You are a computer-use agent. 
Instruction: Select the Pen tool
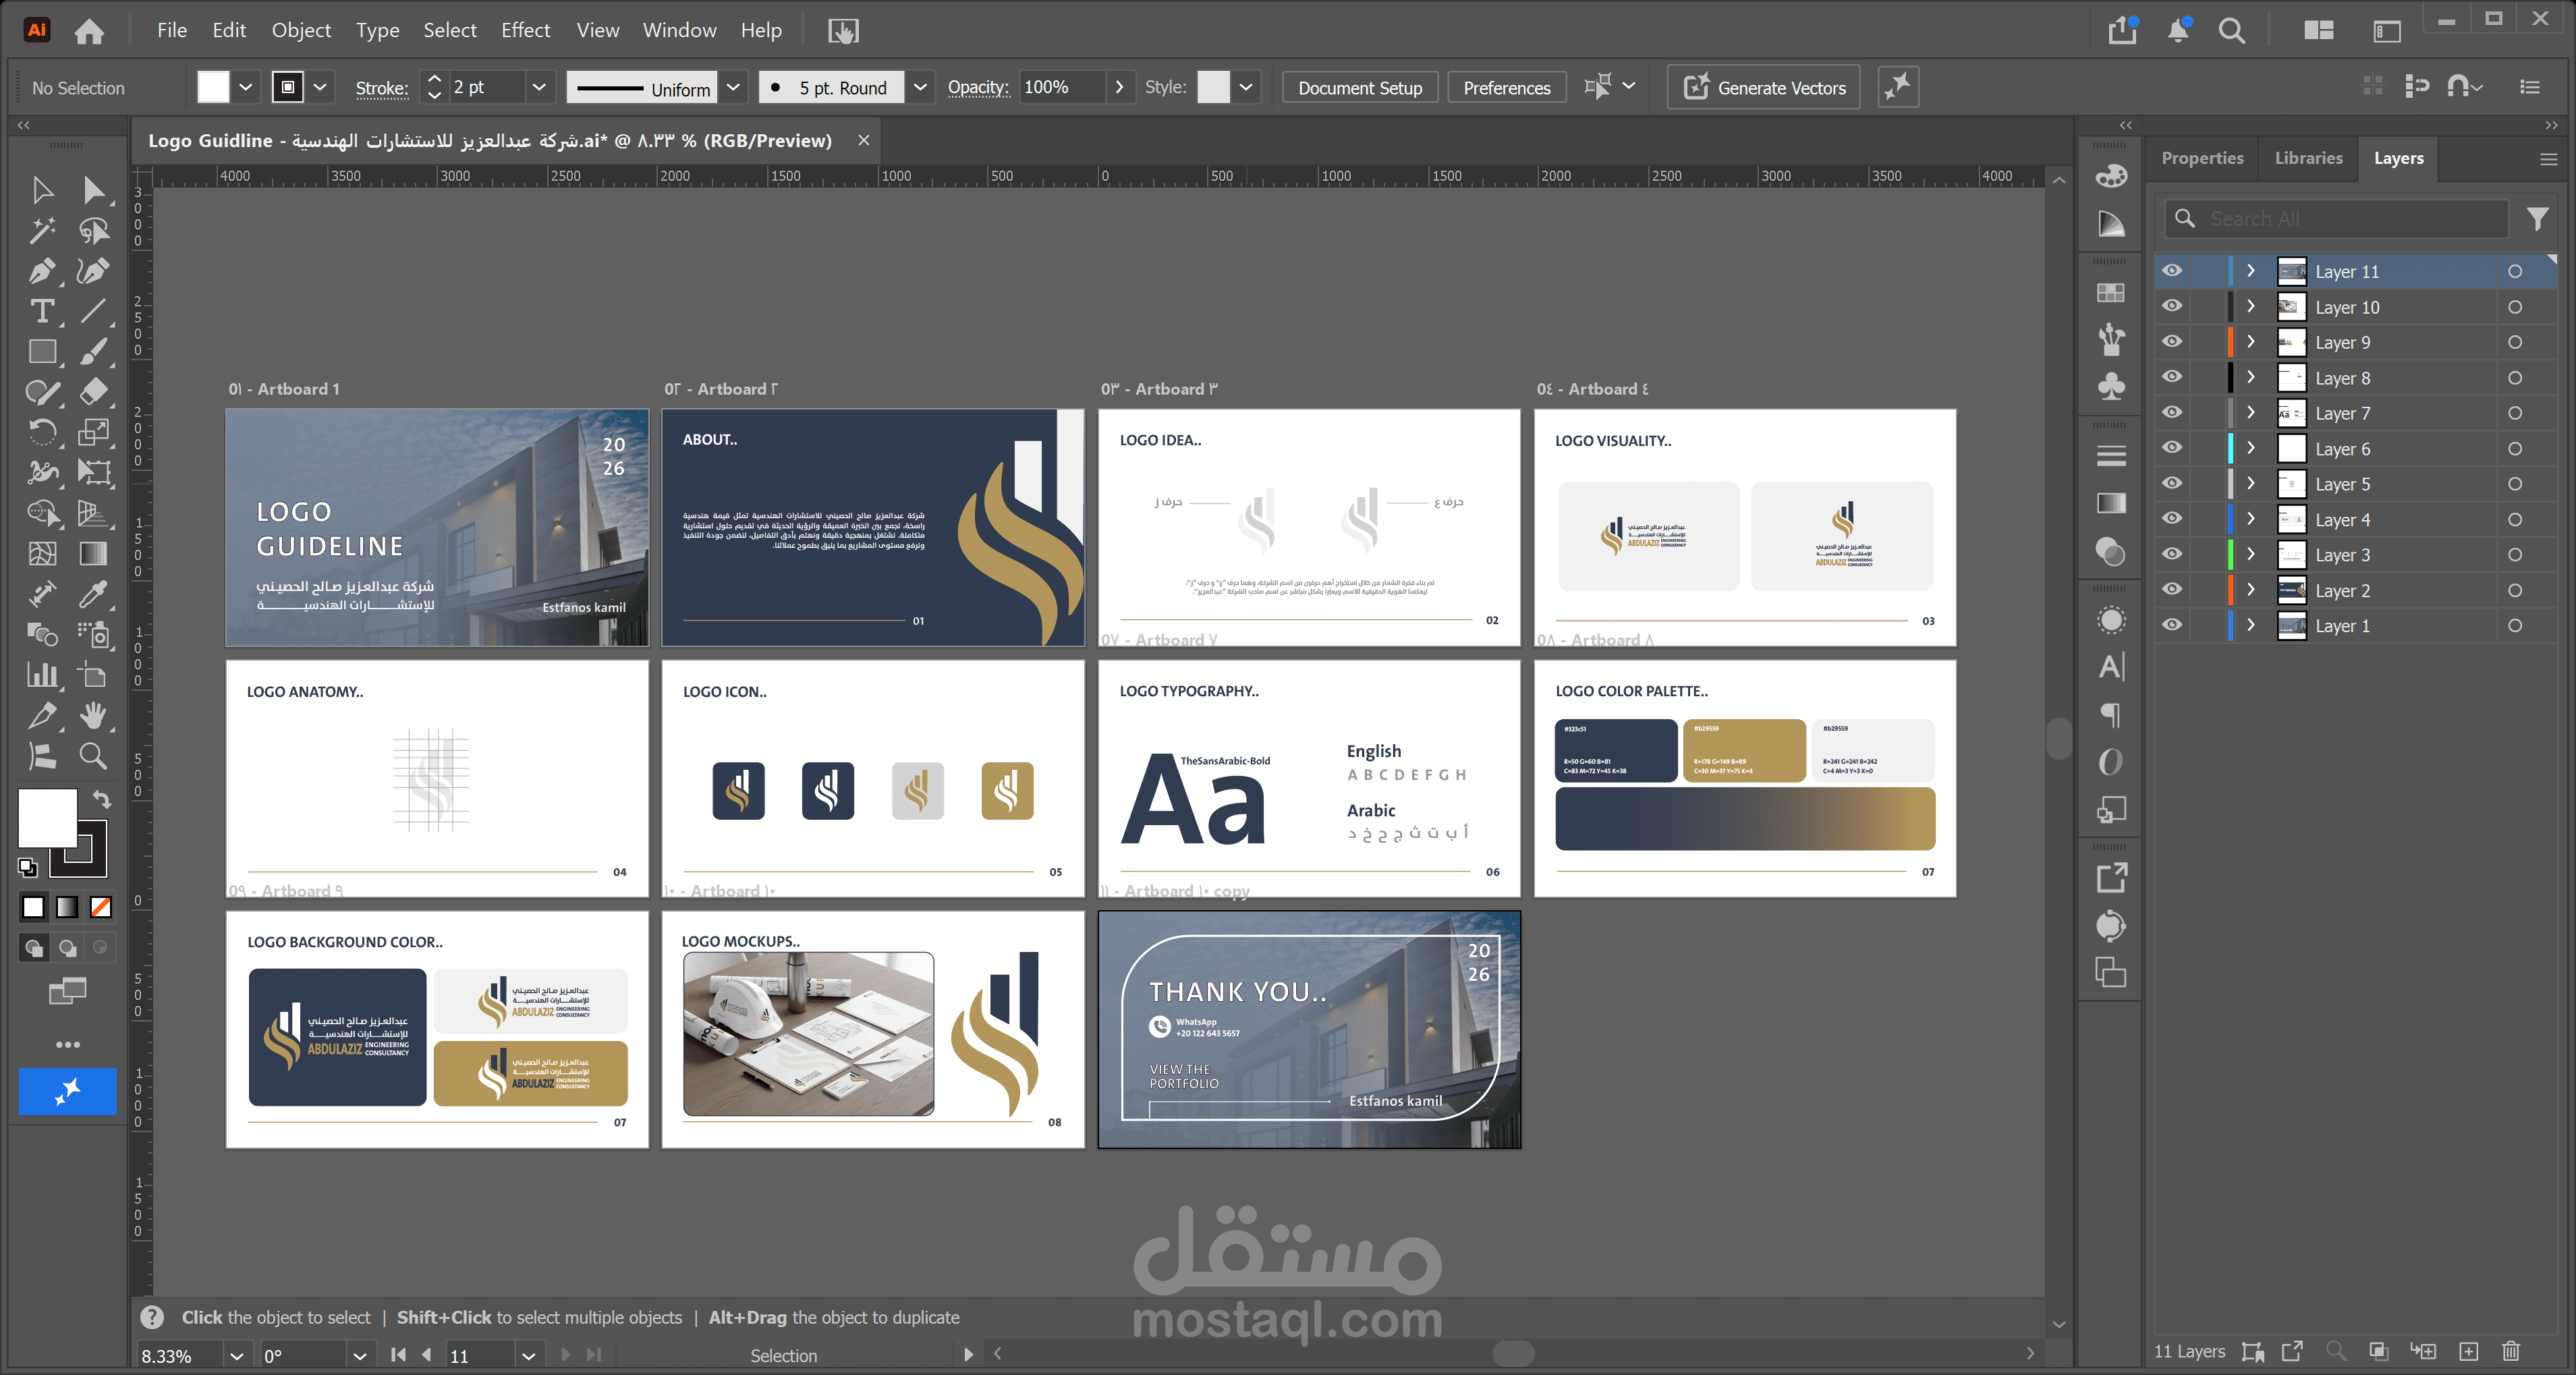click(42, 271)
